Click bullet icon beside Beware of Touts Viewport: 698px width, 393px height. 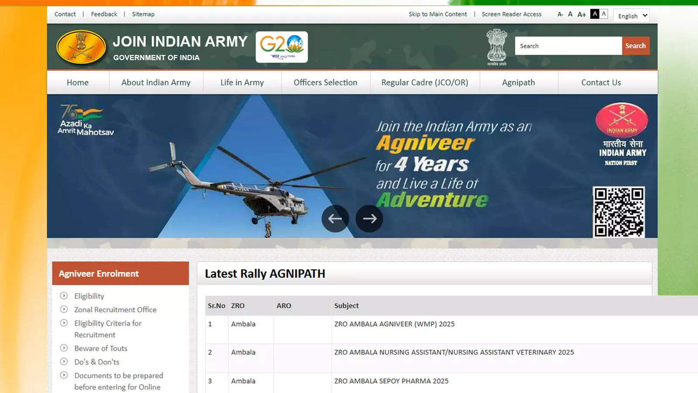(x=64, y=348)
